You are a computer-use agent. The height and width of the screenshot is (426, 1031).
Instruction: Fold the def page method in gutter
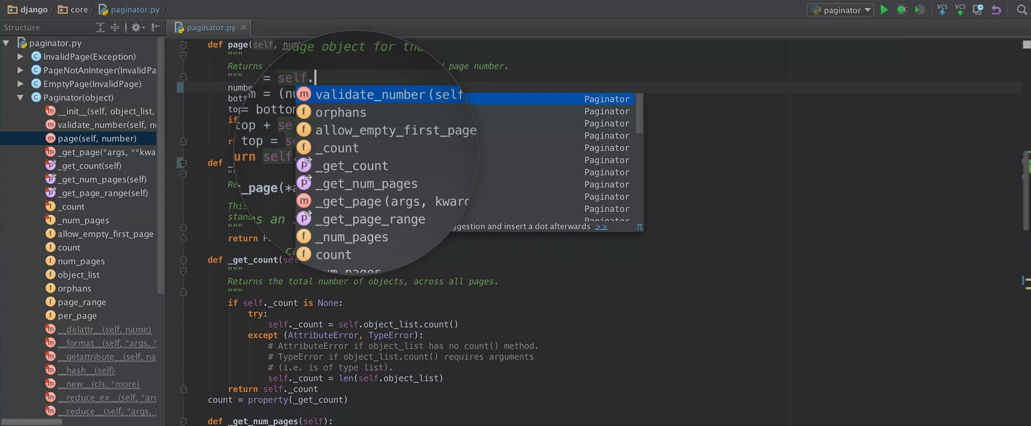point(183,44)
